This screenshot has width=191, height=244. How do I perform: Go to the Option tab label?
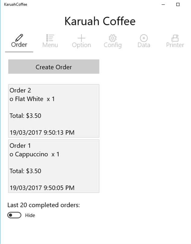click(x=81, y=45)
